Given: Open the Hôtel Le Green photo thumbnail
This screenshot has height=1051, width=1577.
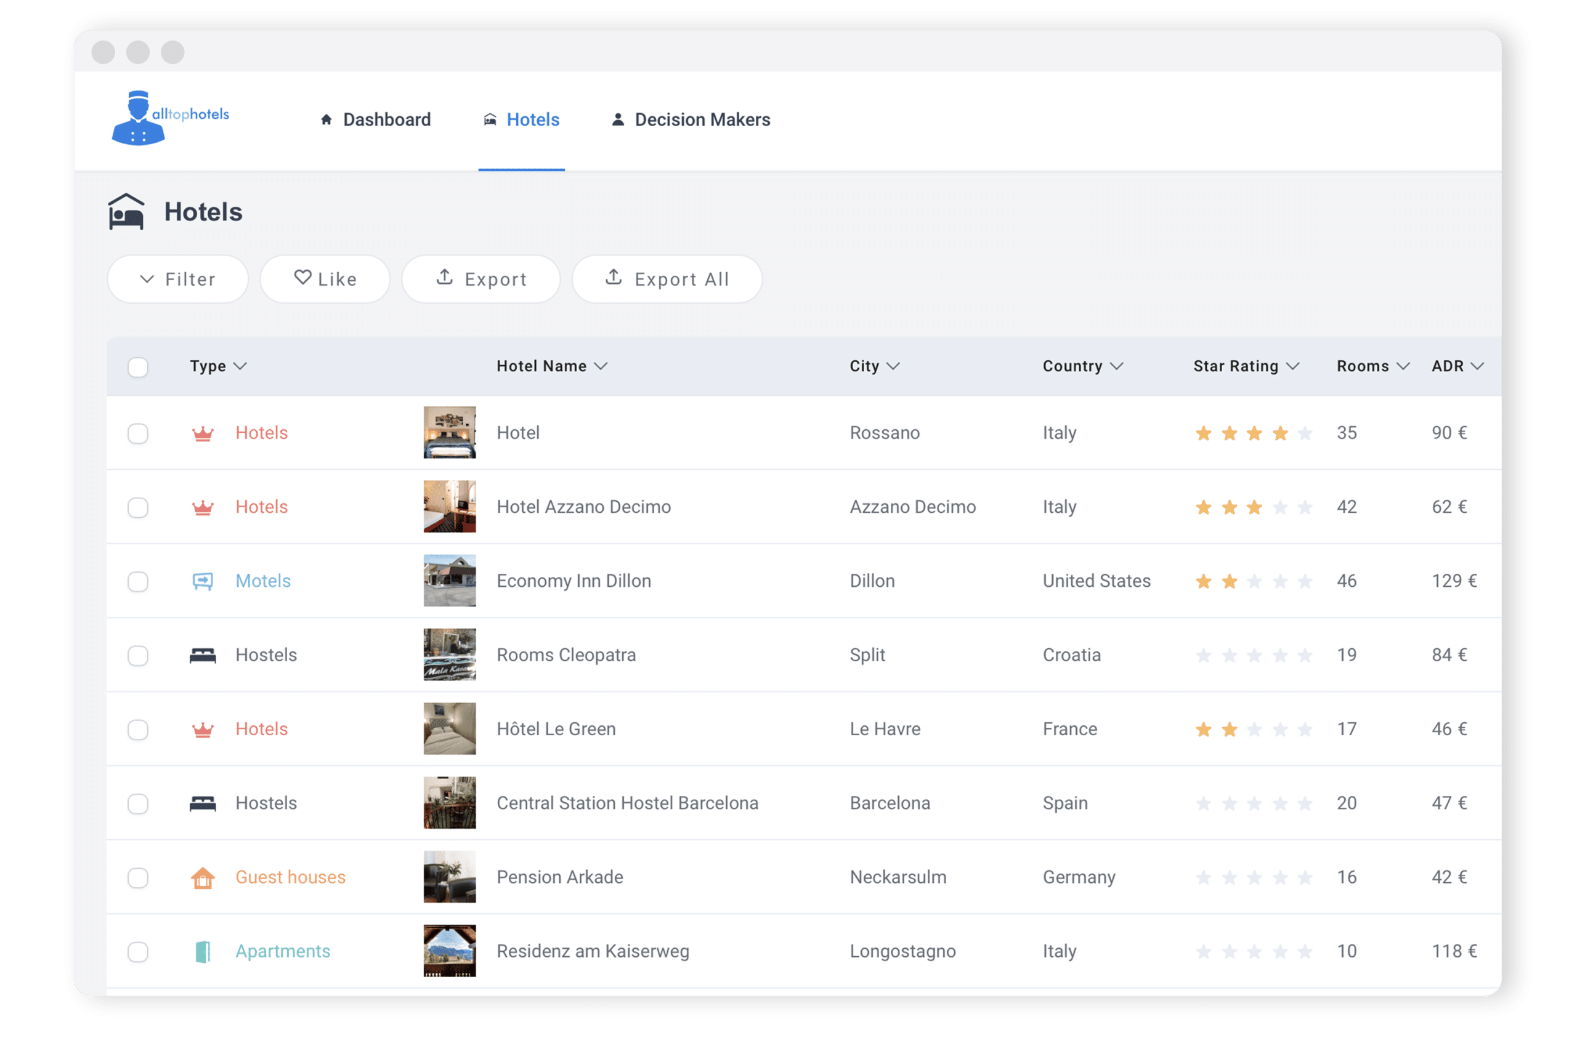Looking at the screenshot, I should coord(450,728).
